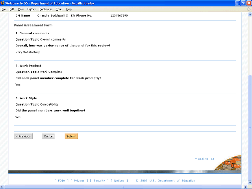This screenshot has width=252, height=189.
Task: Click the overall panel performance question text
Action: 63,46
